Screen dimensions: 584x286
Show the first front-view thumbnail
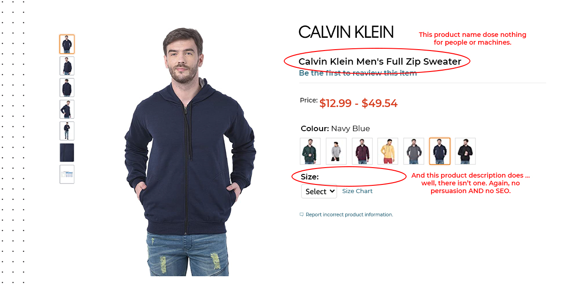click(67, 44)
